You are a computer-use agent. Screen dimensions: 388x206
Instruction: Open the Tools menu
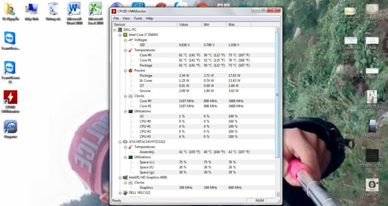pos(138,19)
